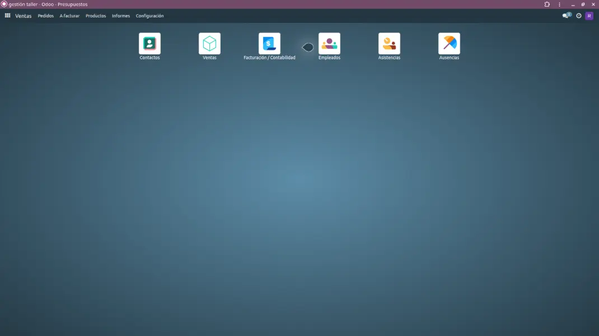Launch the Ventas app icon

pos(209,44)
